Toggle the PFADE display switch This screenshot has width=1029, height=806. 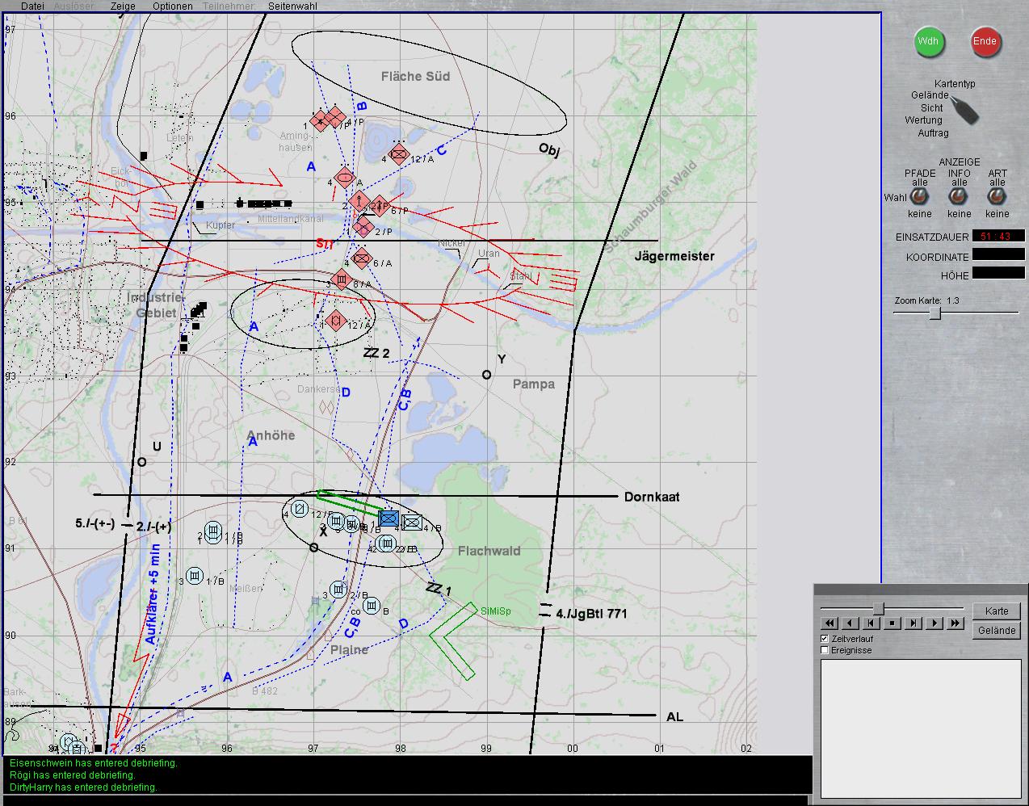pos(919,197)
